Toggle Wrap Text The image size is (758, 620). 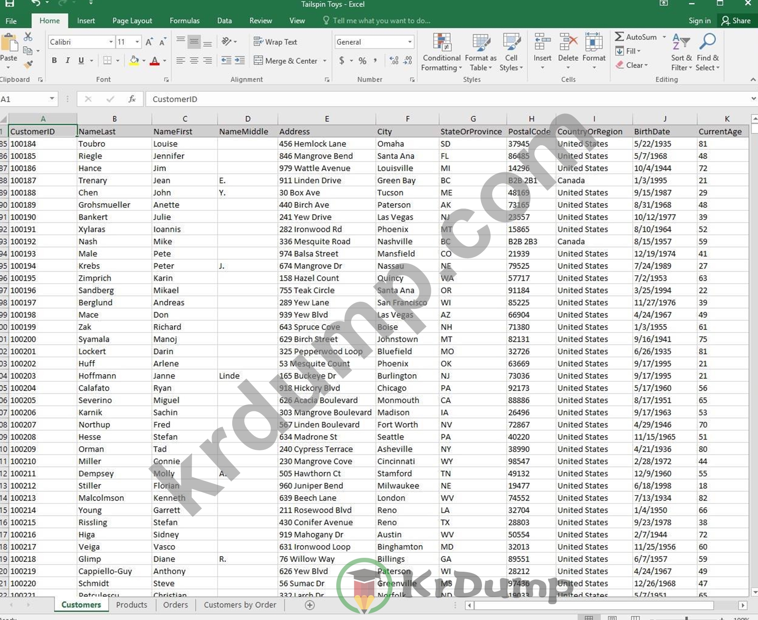click(x=275, y=42)
